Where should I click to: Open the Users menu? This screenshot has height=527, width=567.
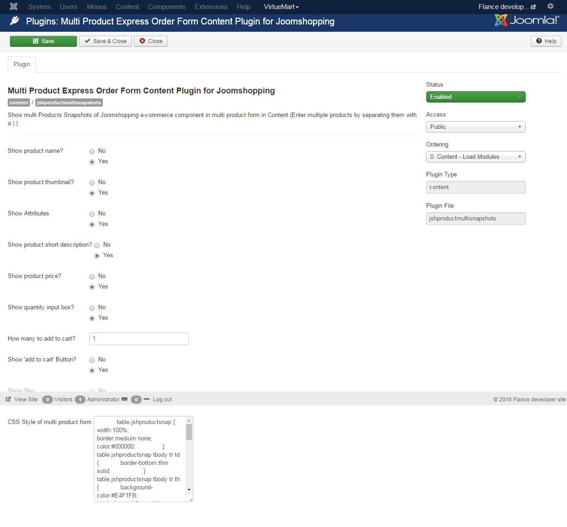(68, 7)
